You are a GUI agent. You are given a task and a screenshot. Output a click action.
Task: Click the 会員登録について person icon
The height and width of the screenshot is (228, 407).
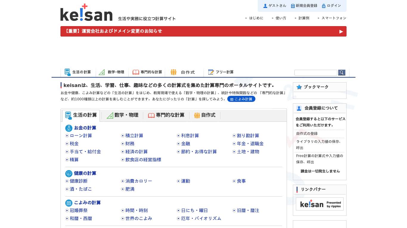299,108
